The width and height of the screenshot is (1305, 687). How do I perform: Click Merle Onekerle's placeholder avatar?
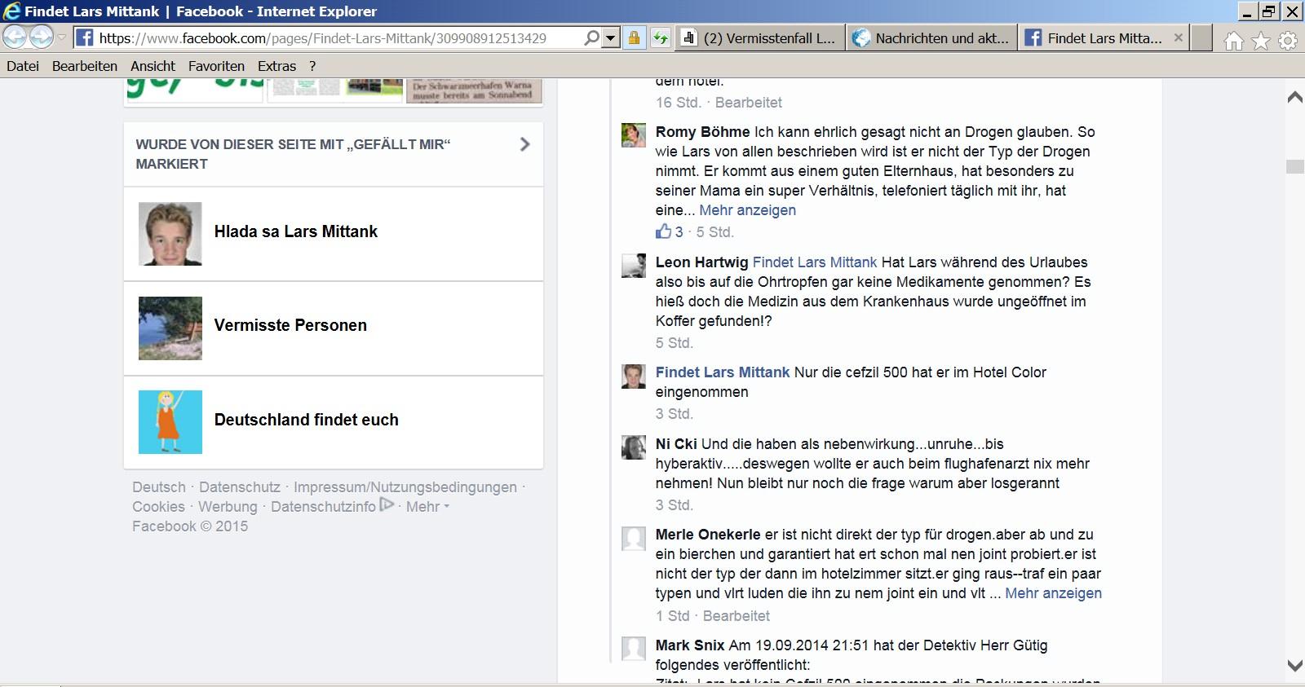[634, 538]
